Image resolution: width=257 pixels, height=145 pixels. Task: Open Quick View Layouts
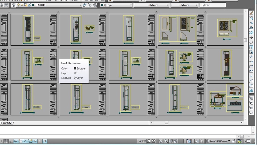click(x=149, y=141)
